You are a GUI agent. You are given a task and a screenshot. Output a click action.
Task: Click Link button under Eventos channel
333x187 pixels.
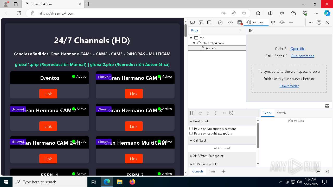point(48,94)
